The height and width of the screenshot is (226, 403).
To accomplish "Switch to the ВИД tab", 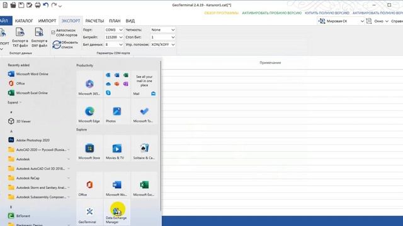I will (130, 21).
